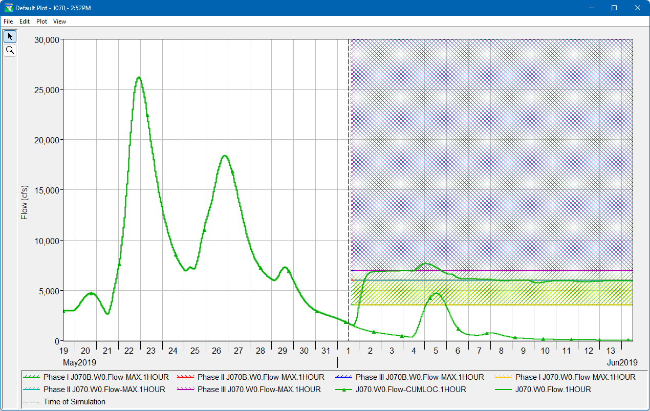
Task: Click the triangle-marker swatch for Flow-CUMLOC
Action: pyautogui.click(x=343, y=390)
